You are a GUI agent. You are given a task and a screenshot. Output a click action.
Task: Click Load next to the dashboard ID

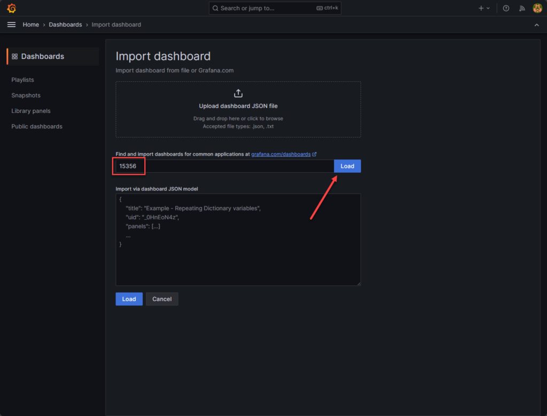[x=347, y=166]
